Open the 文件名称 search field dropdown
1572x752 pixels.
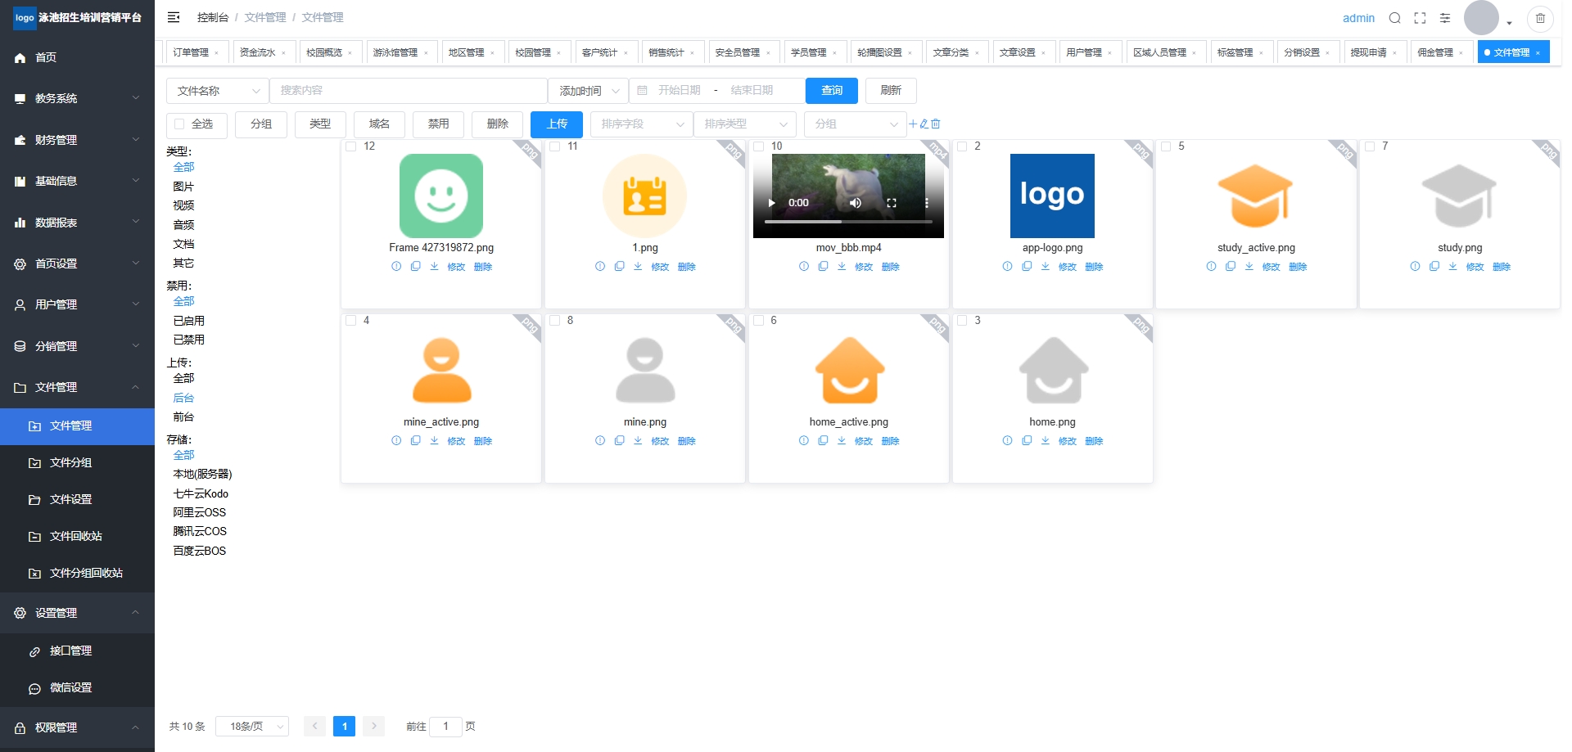tap(218, 91)
